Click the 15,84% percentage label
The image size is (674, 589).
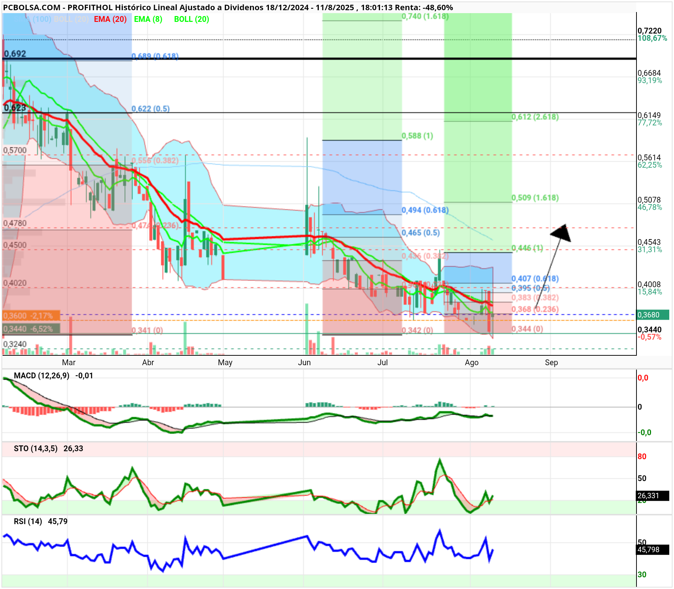pos(650,292)
